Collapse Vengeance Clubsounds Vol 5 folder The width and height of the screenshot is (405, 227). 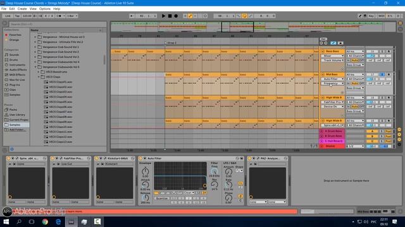35,67
